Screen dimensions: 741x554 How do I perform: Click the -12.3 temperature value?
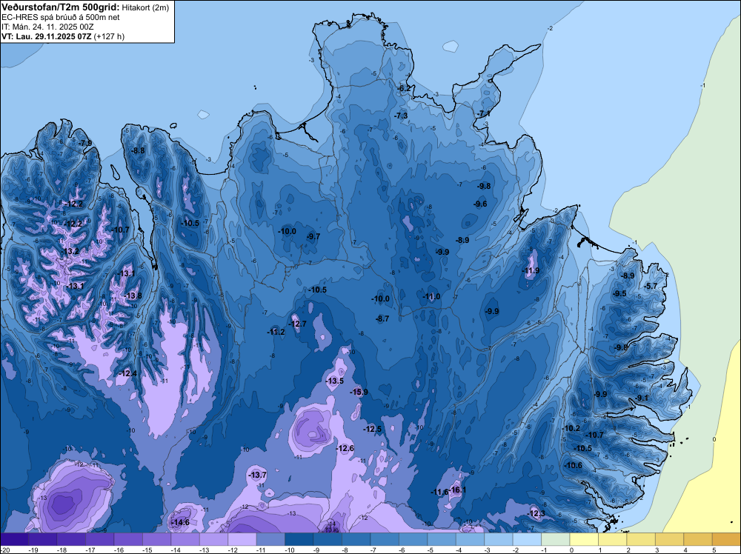pos(536,513)
